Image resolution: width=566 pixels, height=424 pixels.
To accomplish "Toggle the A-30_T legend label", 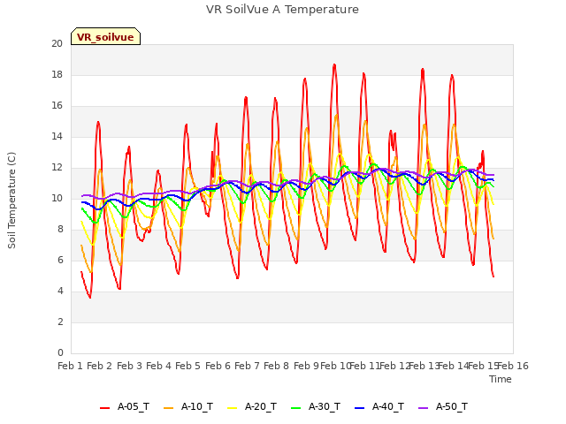I will (x=325, y=407).
